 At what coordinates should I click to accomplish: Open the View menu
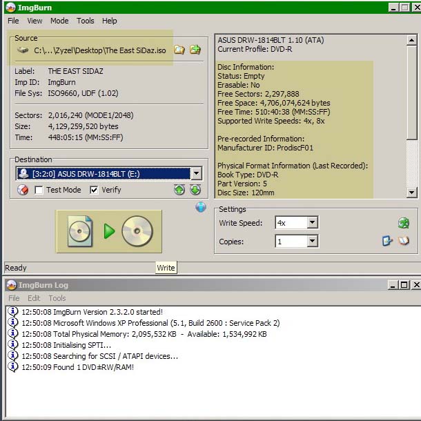pyautogui.click(x=35, y=21)
